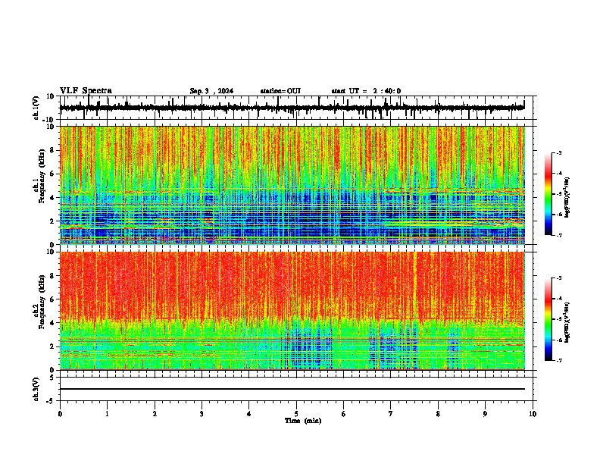Click the ch.1 log(PSD) colorbar label
600x464 pixels.
click(x=567, y=198)
